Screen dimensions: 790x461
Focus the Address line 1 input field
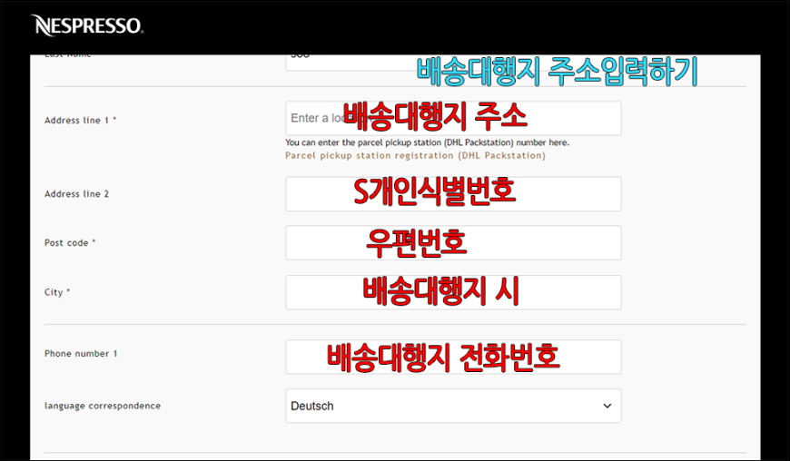pyautogui.click(x=453, y=118)
